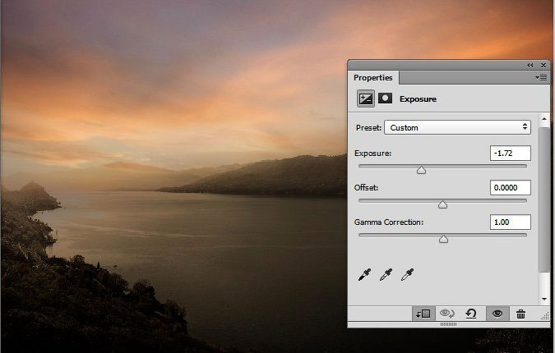Pick the black point eyedropper
The height and width of the screenshot is (353, 555).
point(364,274)
